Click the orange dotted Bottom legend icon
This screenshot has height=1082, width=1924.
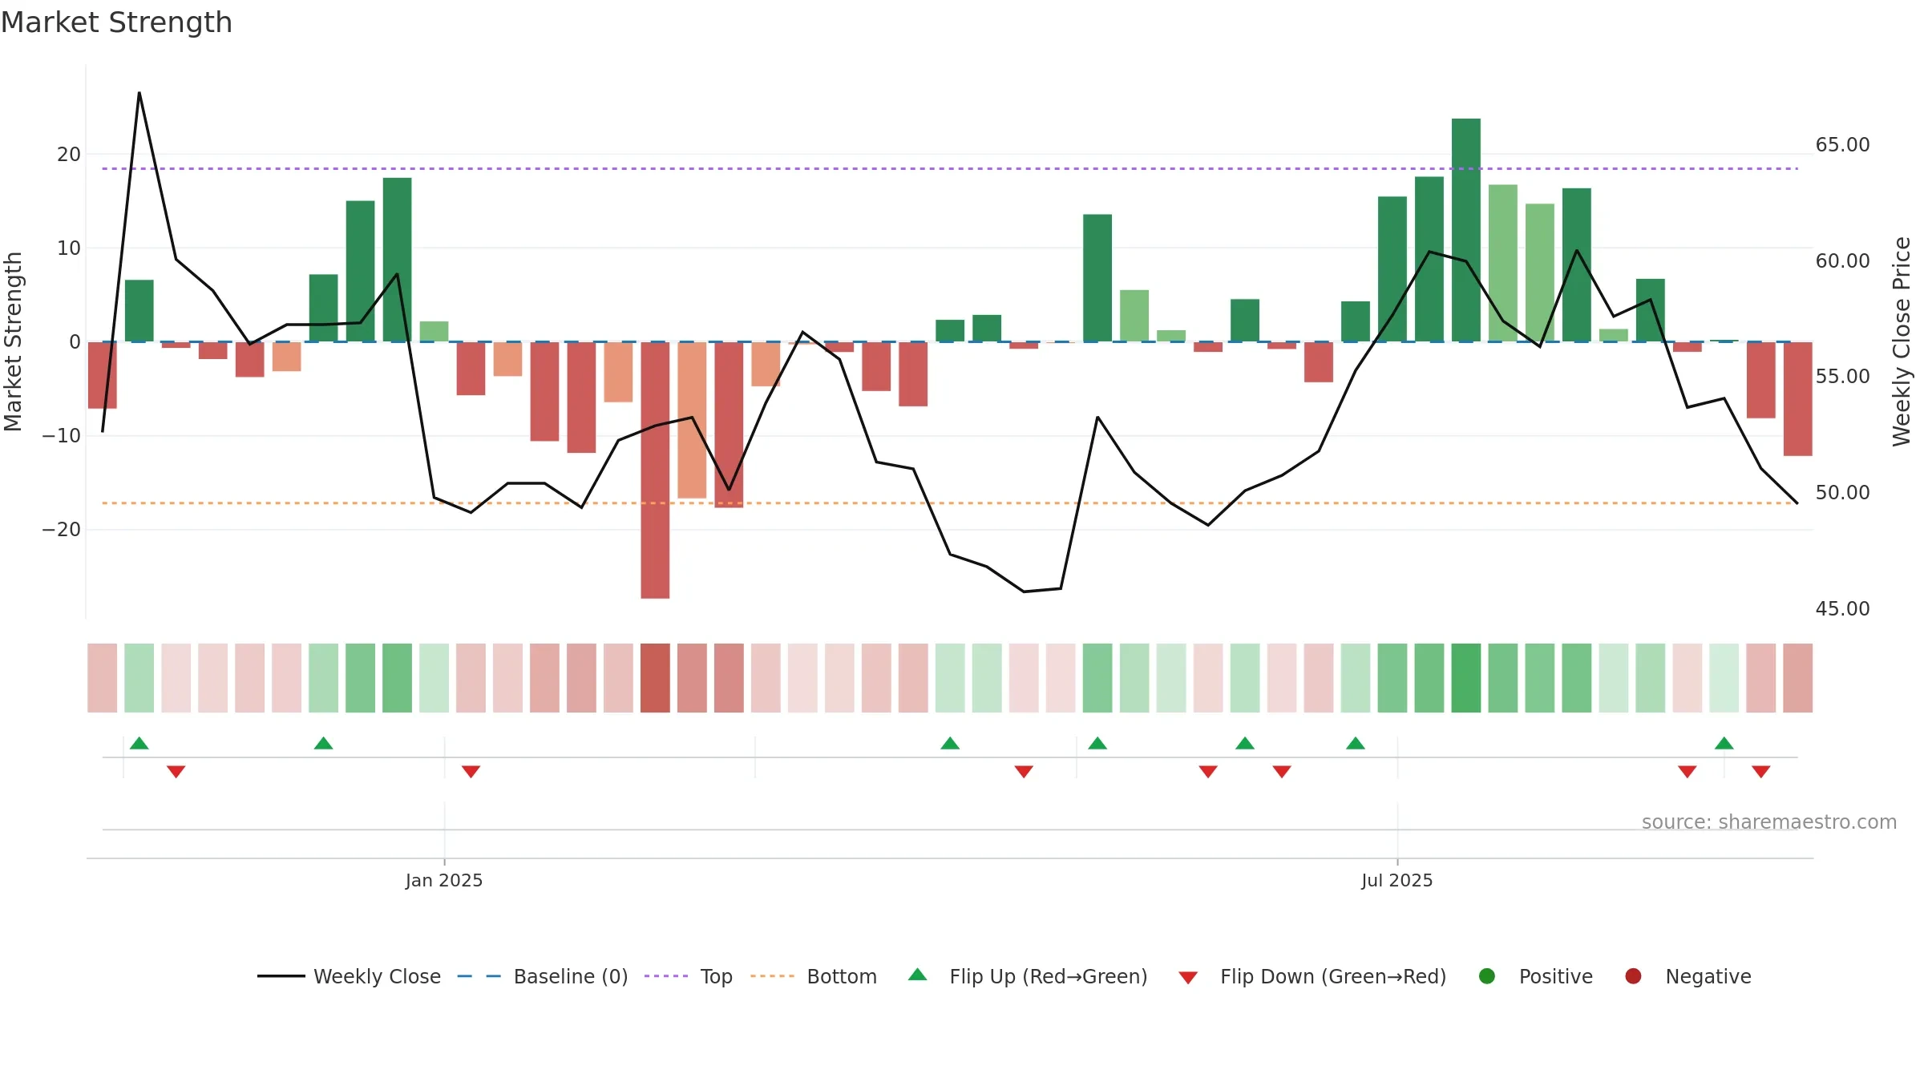click(x=772, y=976)
